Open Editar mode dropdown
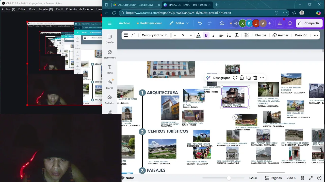This screenshot has width=325, height=182. tap(179, 23)
